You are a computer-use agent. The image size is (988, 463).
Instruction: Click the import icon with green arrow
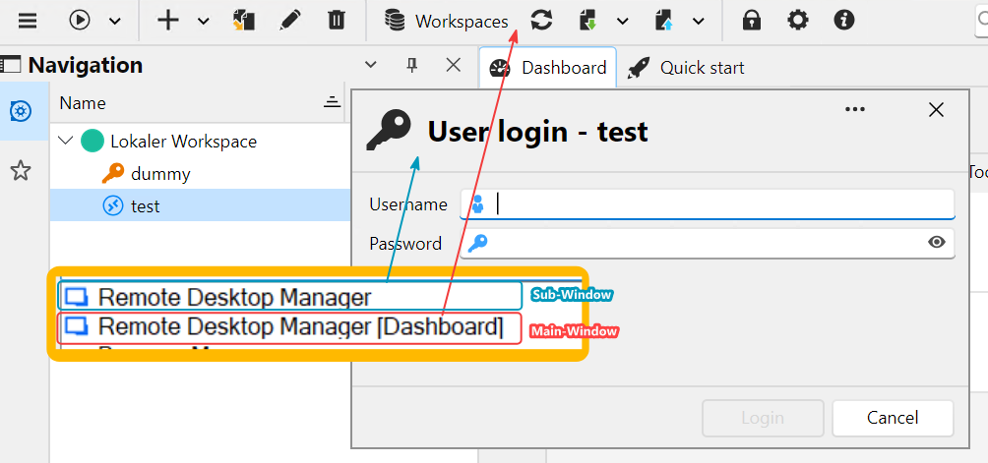587,21
